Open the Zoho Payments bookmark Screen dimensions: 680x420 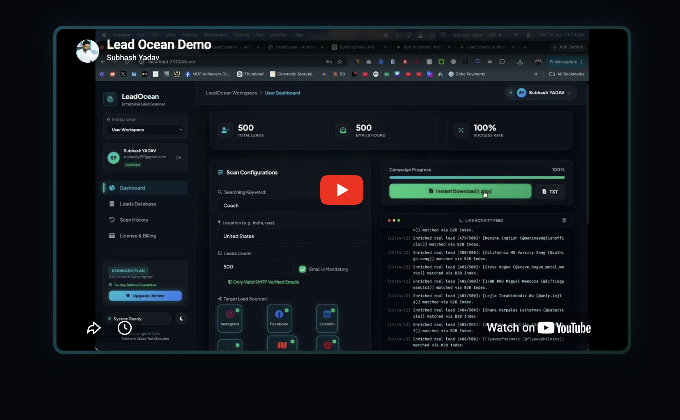(467, 74)
